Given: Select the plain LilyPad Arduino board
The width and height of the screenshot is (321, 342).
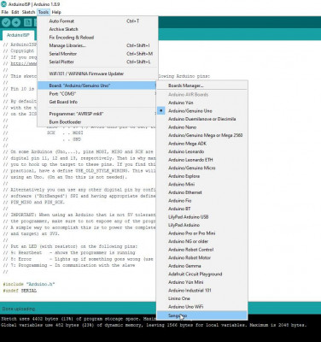Looking at the screenshot, I should tap(202, 225).
